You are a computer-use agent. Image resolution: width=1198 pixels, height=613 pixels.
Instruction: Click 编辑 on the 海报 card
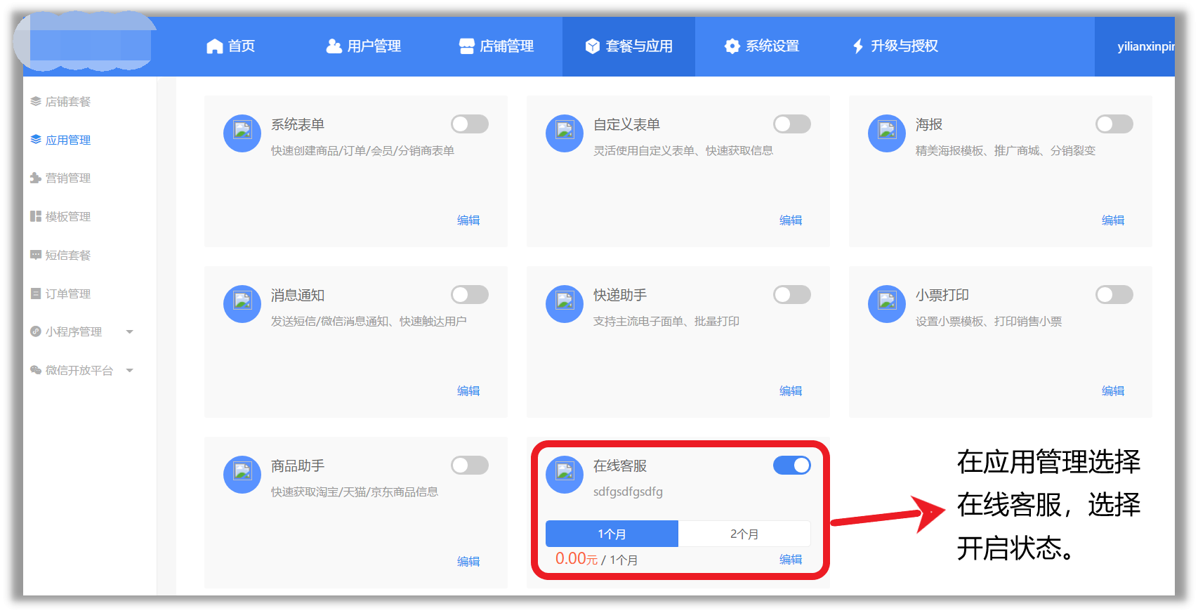pos(1113,220)
